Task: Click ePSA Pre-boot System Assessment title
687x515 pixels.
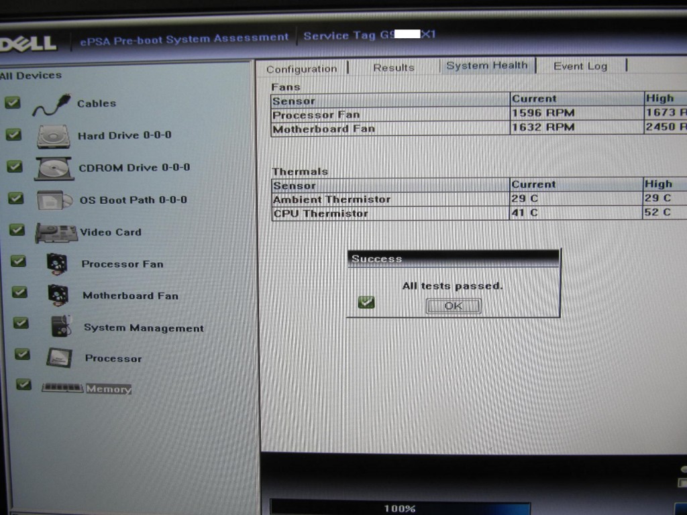Action: (x=184, y=39)
